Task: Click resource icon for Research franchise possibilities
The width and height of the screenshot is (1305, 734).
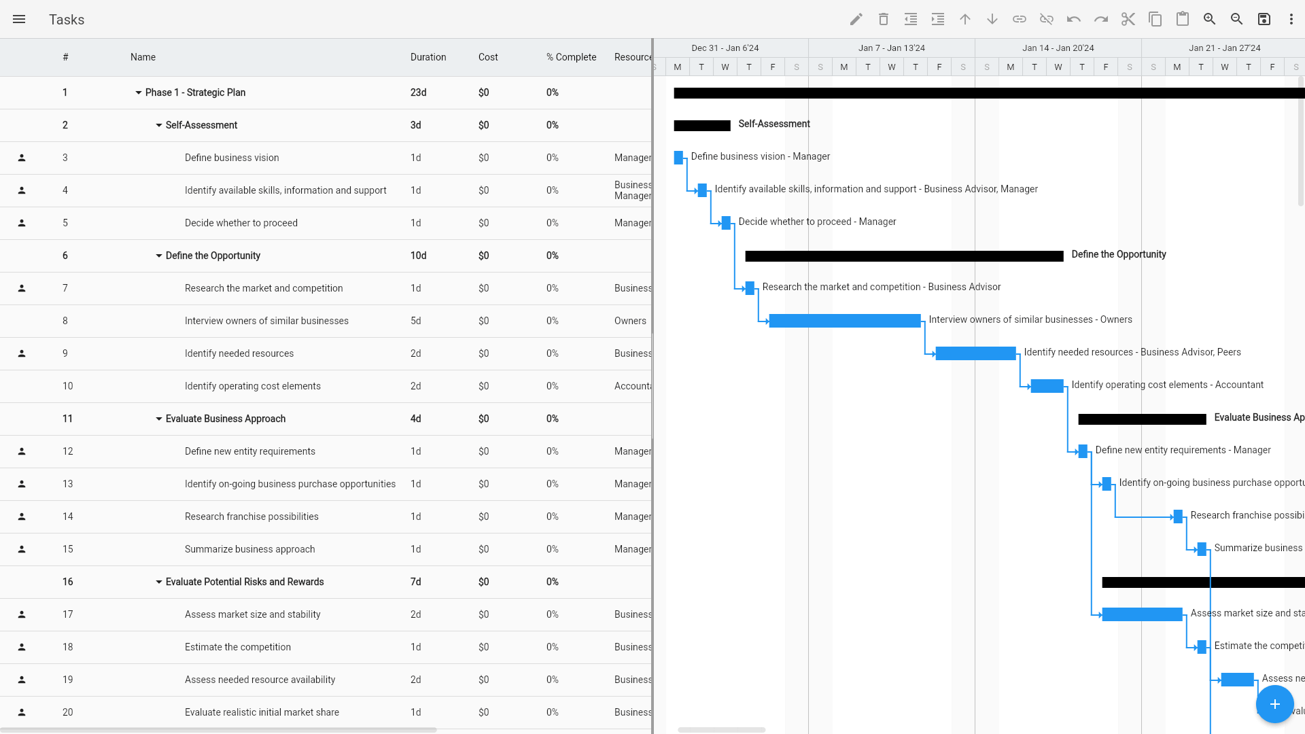Action: (22, 517)
